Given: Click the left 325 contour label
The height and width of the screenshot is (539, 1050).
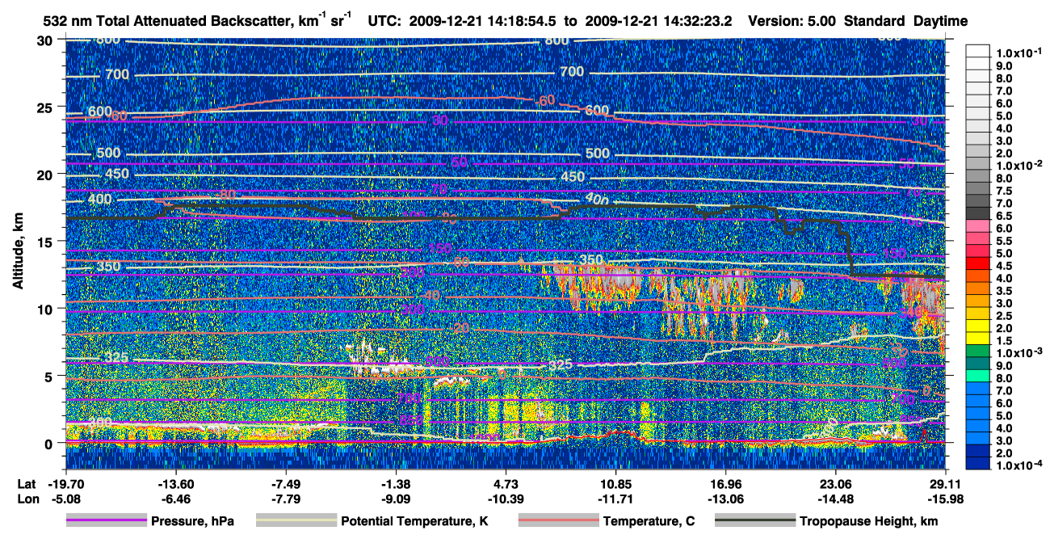Looking at the screenshot, I should coord(116,356).
